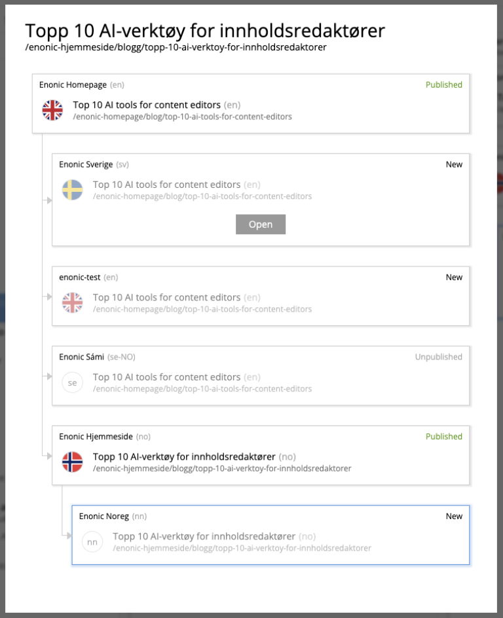Select the faded UK flag in enonic-test row
The width and height of the screenshot is (503, 618).
[x=72, y=302]
